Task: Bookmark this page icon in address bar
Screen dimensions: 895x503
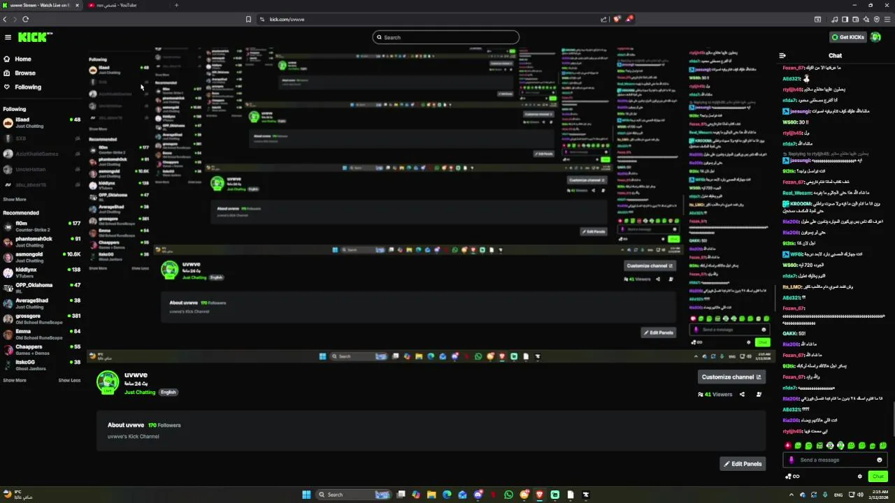Action: [x=248, y=20]
